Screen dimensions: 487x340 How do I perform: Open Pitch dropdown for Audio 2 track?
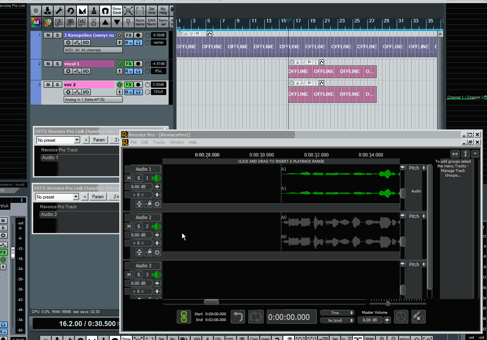pos(417,216)
